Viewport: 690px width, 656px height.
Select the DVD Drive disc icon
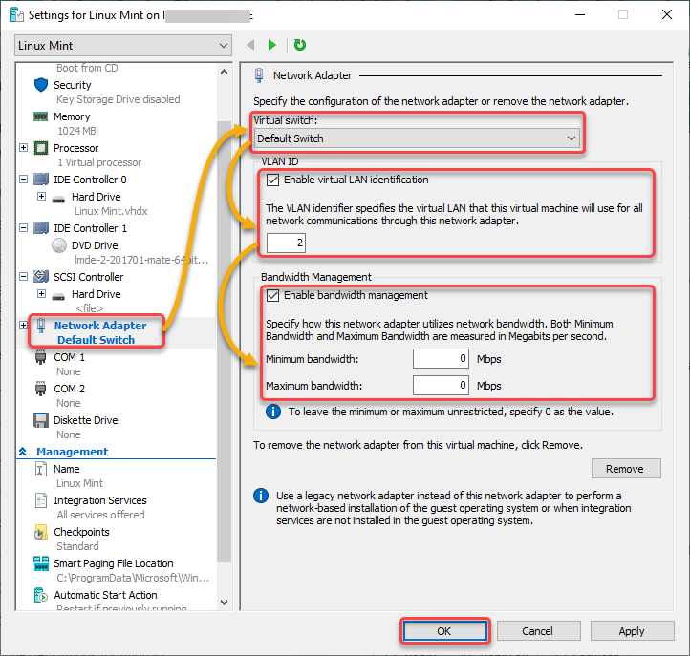tap(59, 245)
